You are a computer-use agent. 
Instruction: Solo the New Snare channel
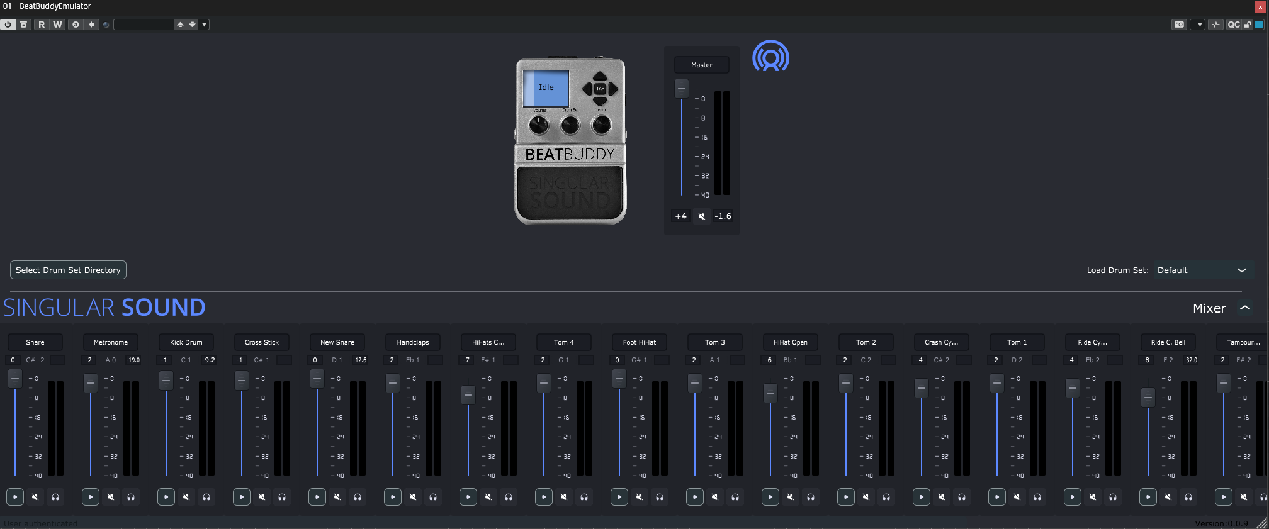tap(358, 497)
